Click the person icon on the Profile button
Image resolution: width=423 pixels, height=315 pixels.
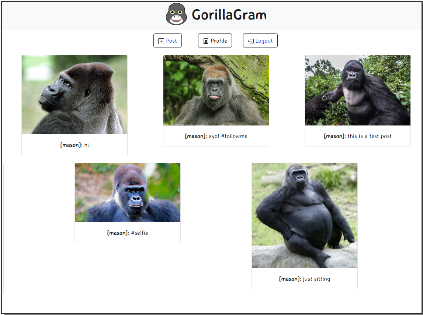(206, 40)
